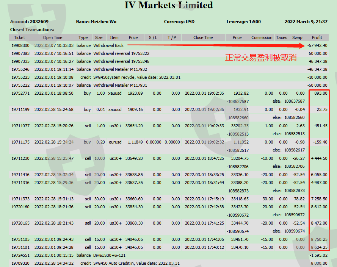The image size is (337, 267).
Task: Select the Taxes column header
Action: click(x=281, y=37)
